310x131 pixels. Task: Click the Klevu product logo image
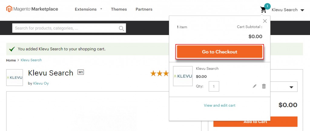[15, 78]
